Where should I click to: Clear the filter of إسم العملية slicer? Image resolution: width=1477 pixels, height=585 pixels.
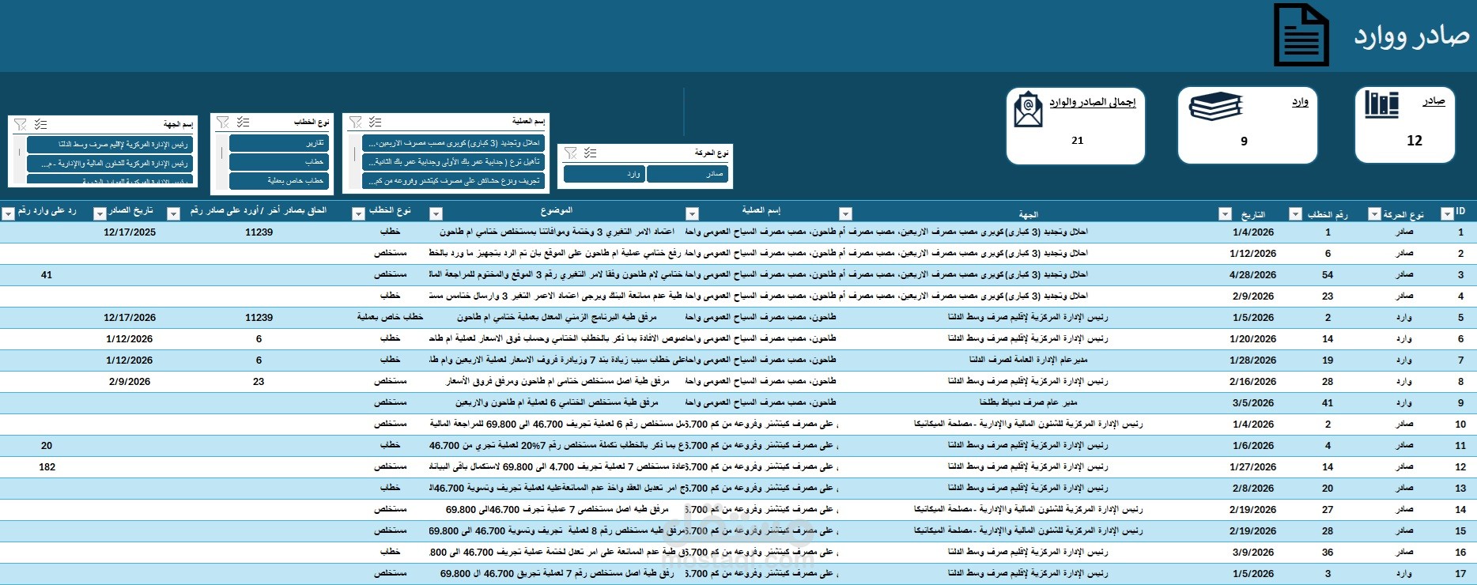(x=356, y=122)
